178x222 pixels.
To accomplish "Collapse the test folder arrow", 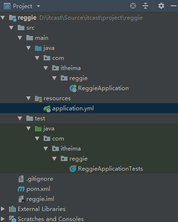I will [x=20, y=118].
